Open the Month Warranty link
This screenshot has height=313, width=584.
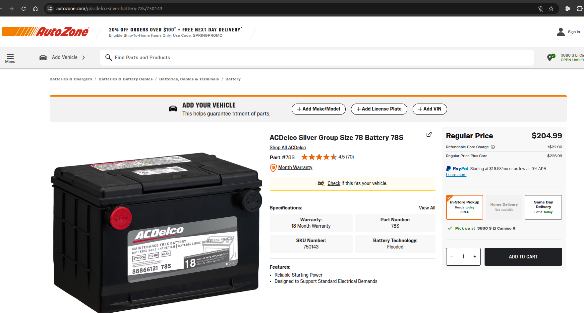pyautogui.click(x=295, y=167)
